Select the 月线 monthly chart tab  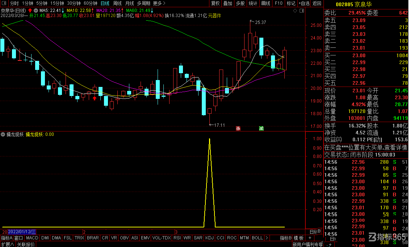point(129,3)
